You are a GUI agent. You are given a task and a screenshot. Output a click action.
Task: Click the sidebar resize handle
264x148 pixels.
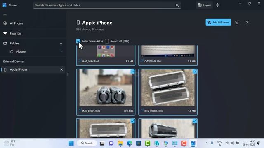click(68, 74)
